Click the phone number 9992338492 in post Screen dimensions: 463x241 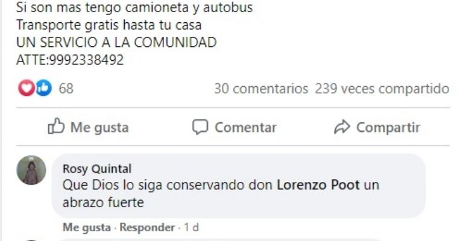pos(86,60)
